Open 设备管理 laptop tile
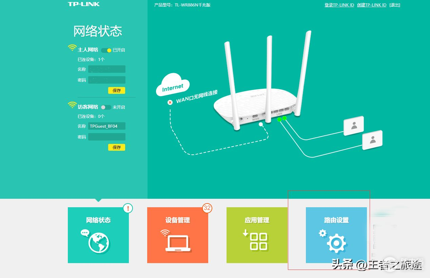430x278 pixels. (178, 235)
